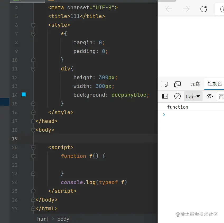Collapse the style block fold on line 6
224x223 pixels.
(33, 25)
